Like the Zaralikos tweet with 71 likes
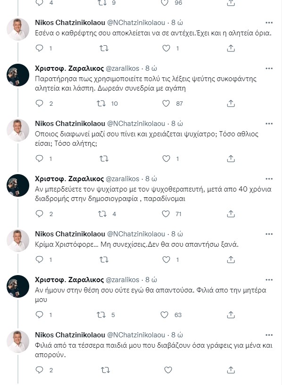The width and height of the screenshot is (284, 385). coord(166,214)
